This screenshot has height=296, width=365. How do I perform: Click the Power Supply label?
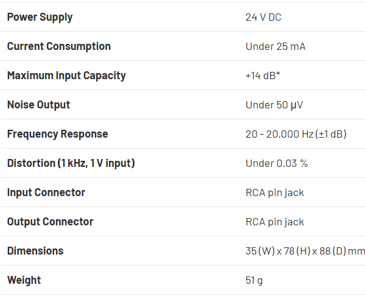tap(40, 17)
